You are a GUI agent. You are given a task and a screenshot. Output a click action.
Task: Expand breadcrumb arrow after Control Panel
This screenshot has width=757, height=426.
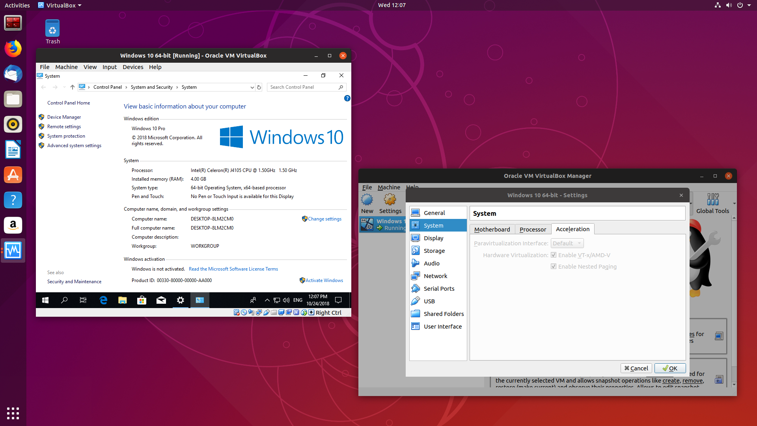pyautogui.click(x=126, y=87)
